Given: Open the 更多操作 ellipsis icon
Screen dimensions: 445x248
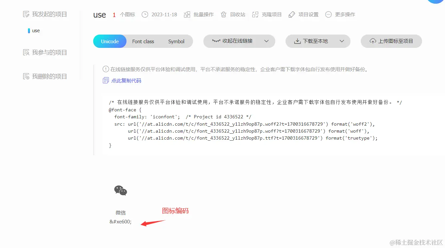Looking at the screenshot, I should (329, 15).
